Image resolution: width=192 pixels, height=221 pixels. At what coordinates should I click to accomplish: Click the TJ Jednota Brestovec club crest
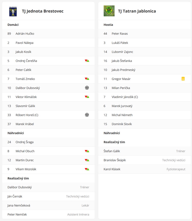(13, 11)
